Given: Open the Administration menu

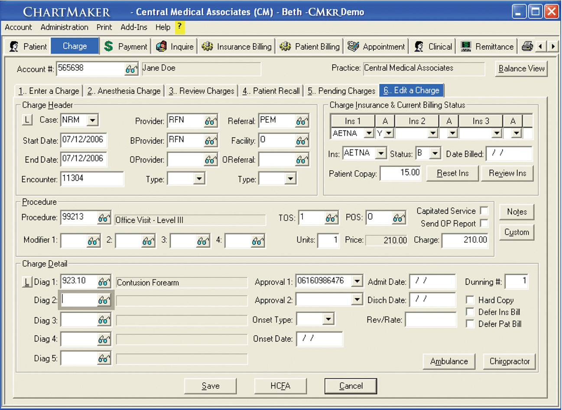Looking at the screenshot, I should click(64, 27).
